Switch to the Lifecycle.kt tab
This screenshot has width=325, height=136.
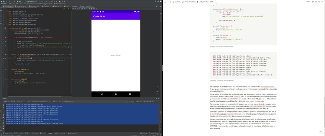click(46, 6)
